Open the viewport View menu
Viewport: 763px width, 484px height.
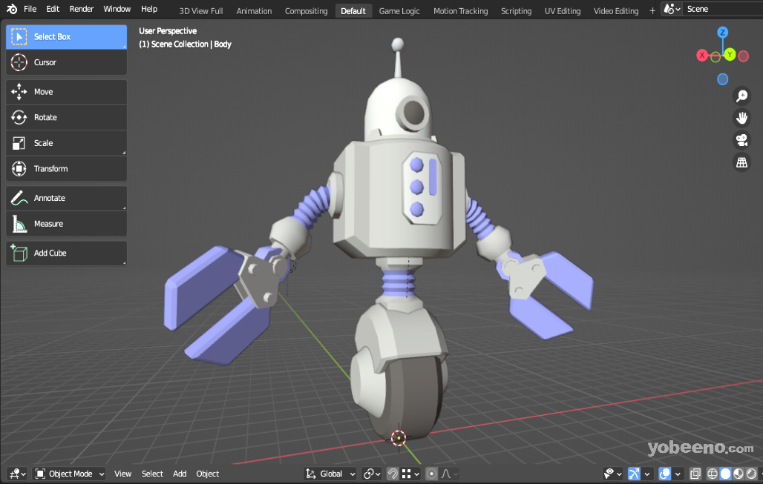(x=122, y=474)
